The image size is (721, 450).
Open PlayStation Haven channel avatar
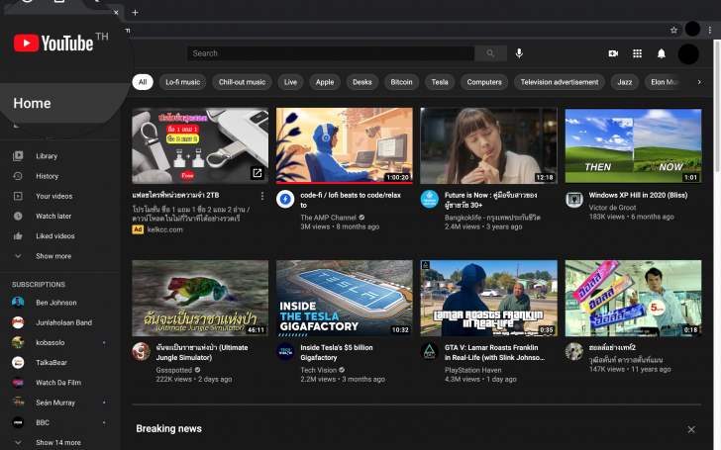(430, 352)
